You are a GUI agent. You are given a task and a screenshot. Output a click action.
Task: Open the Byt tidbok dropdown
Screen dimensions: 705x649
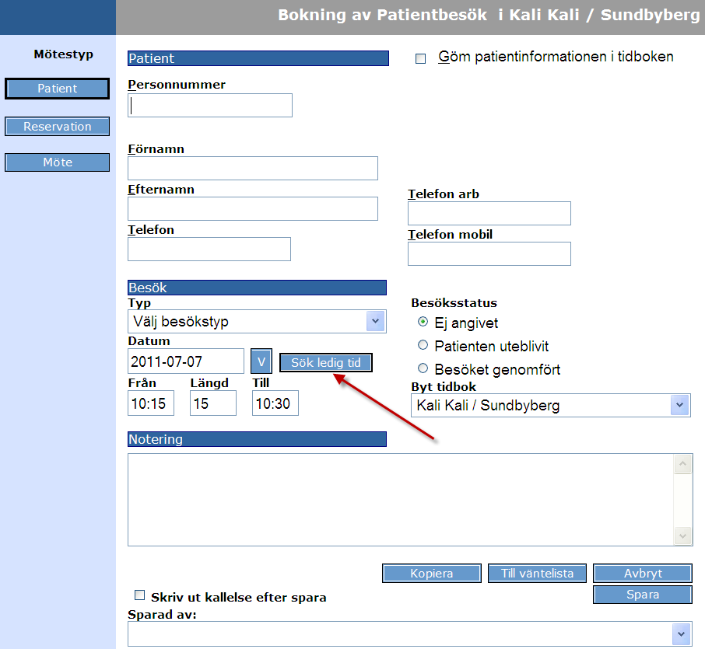(551, 405)
